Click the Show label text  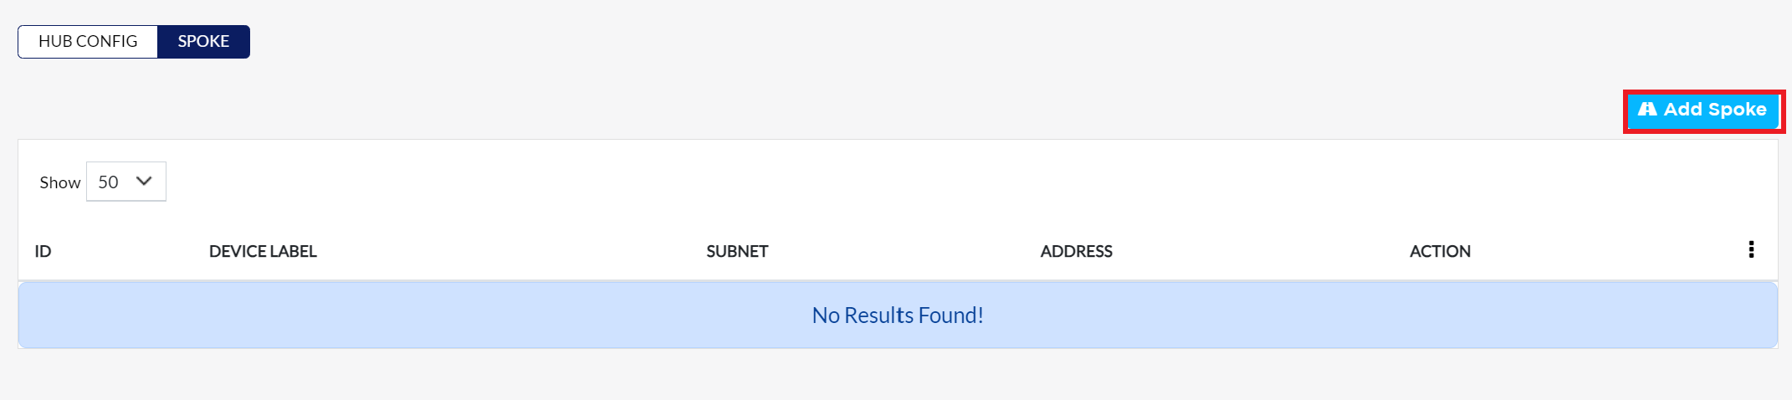coord(60,182)
